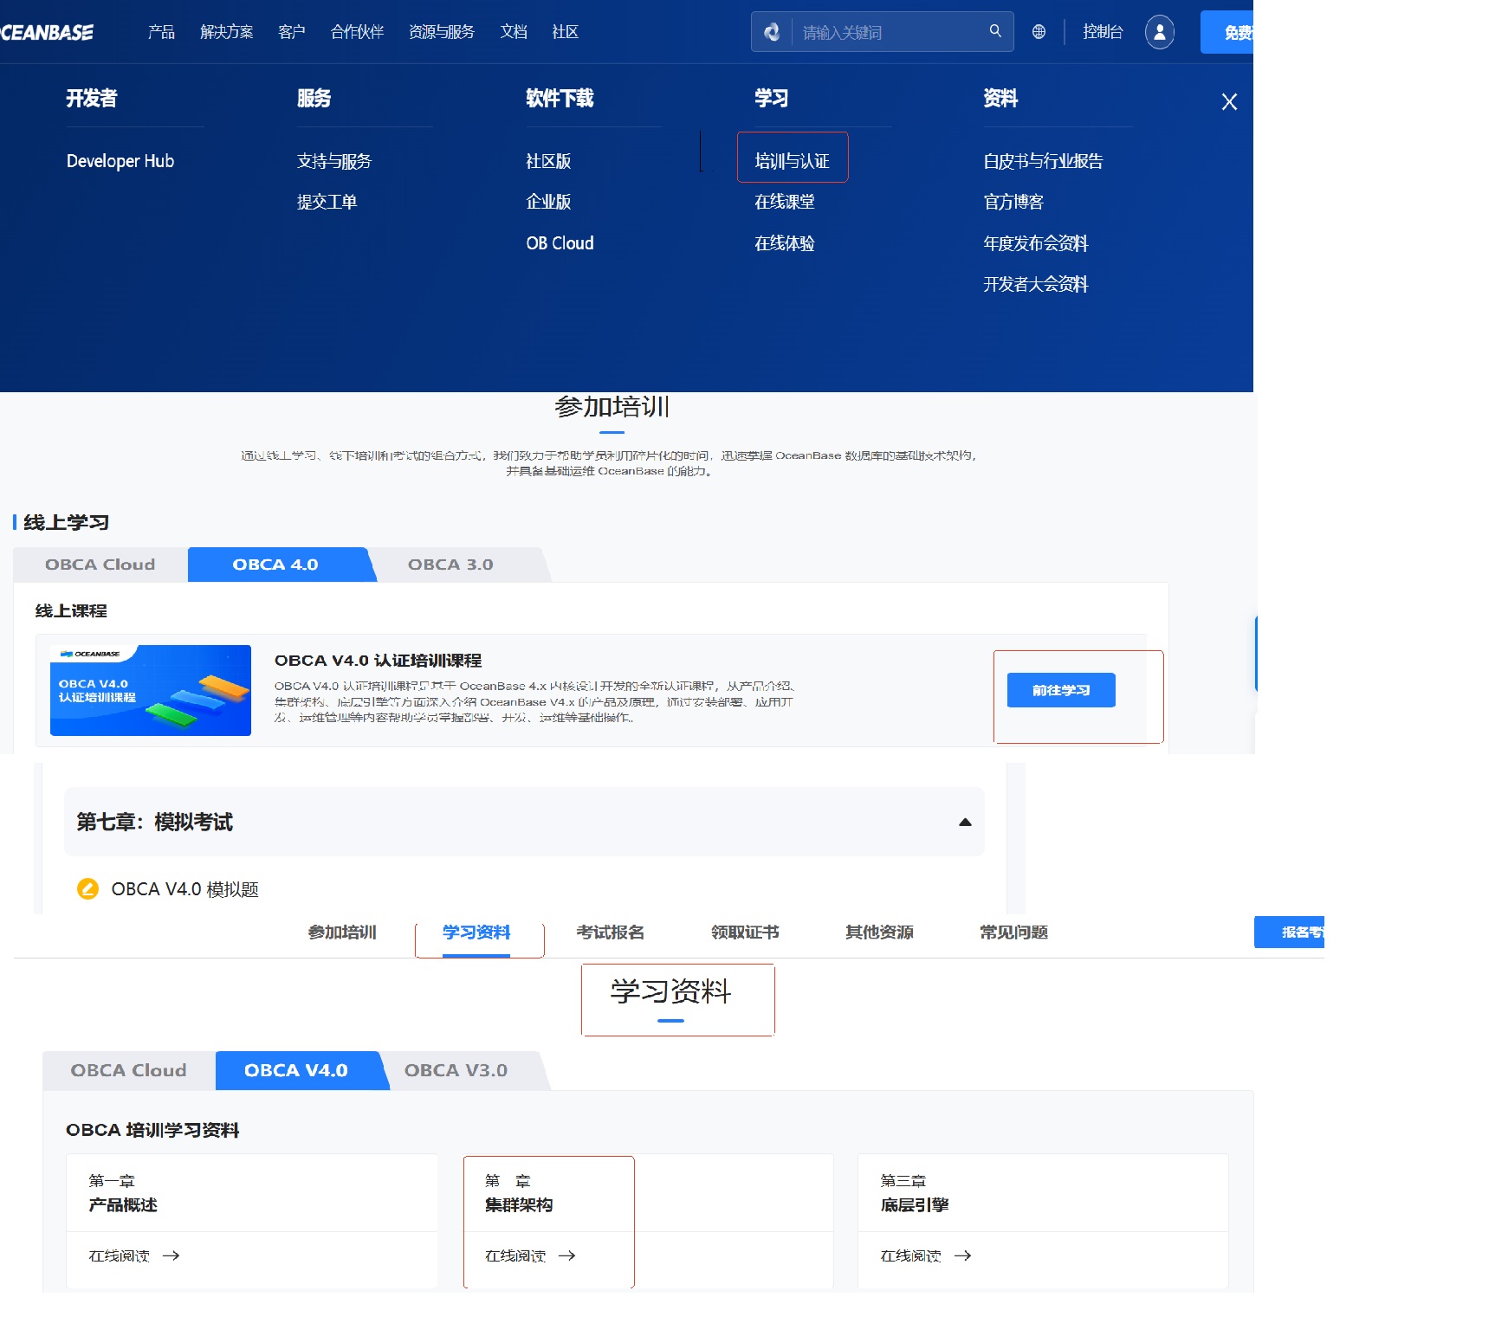Open the 社区 nav menu

(x=565, y=32)
